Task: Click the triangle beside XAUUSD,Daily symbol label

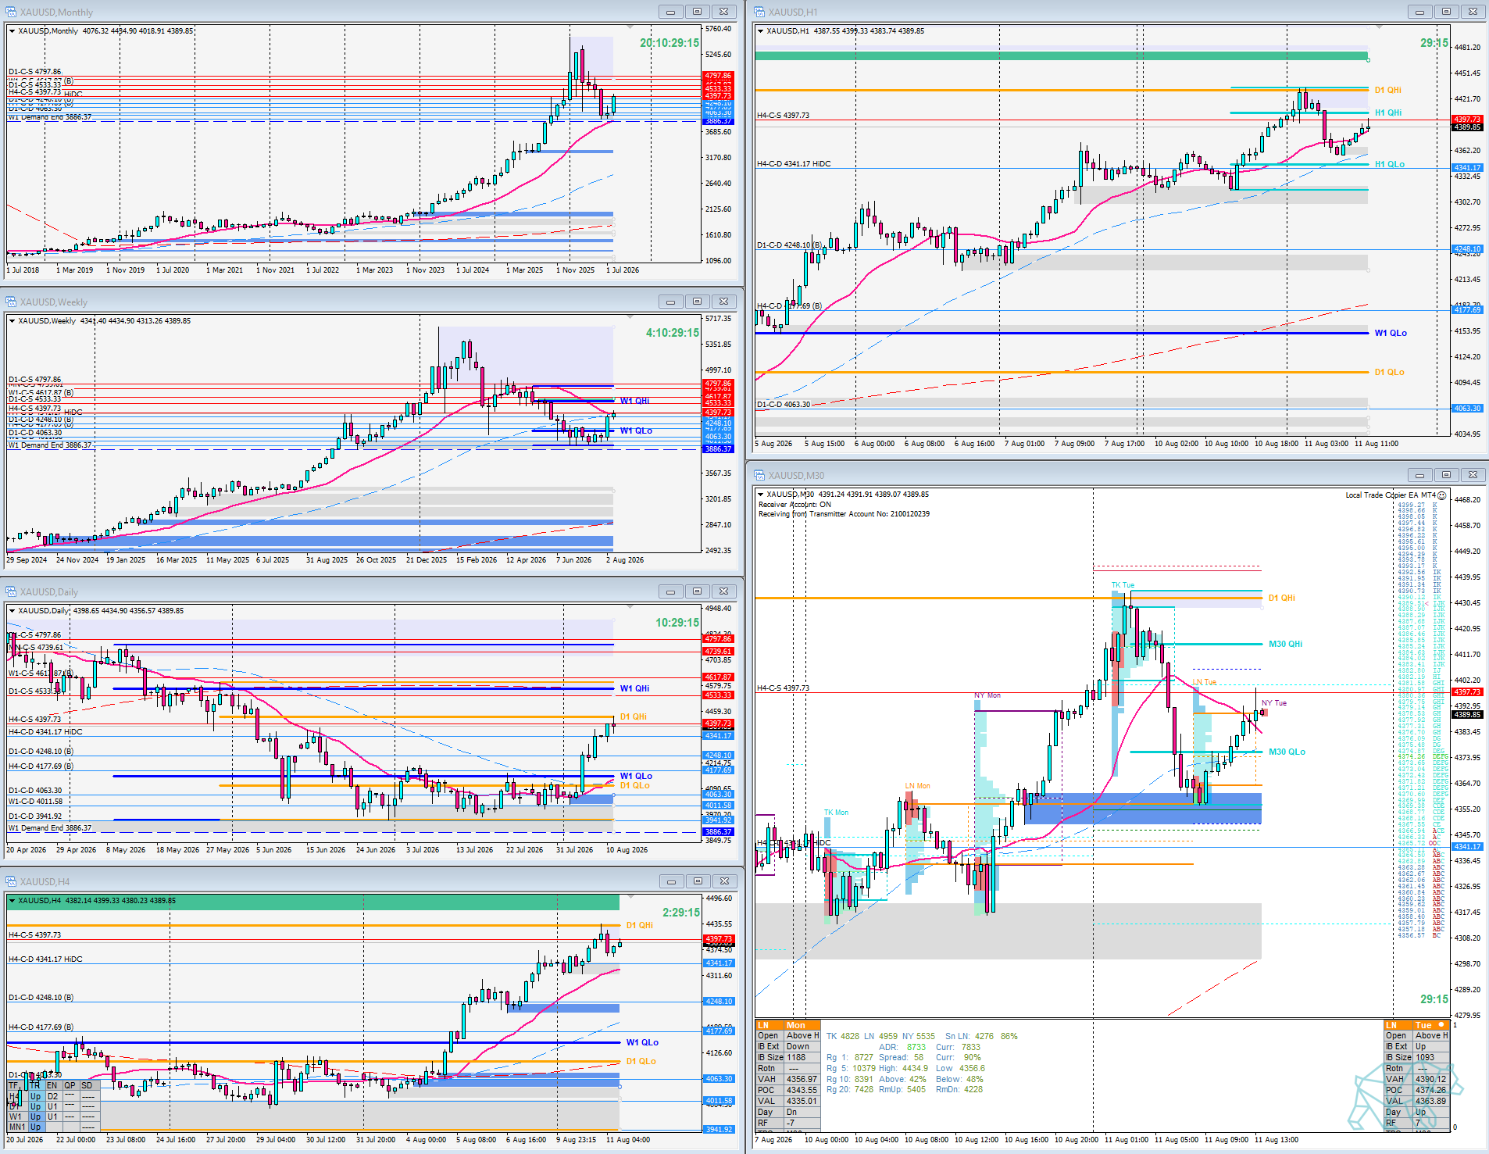Action: [x=12, y=611]
